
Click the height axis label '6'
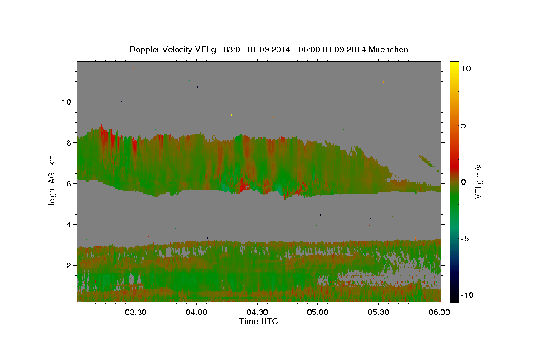(x=69, y=183)
